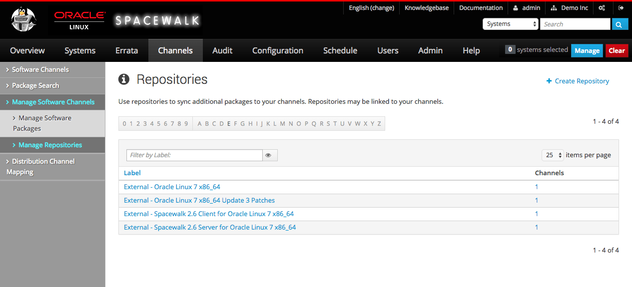Open the Users tab

coord(388,50)
